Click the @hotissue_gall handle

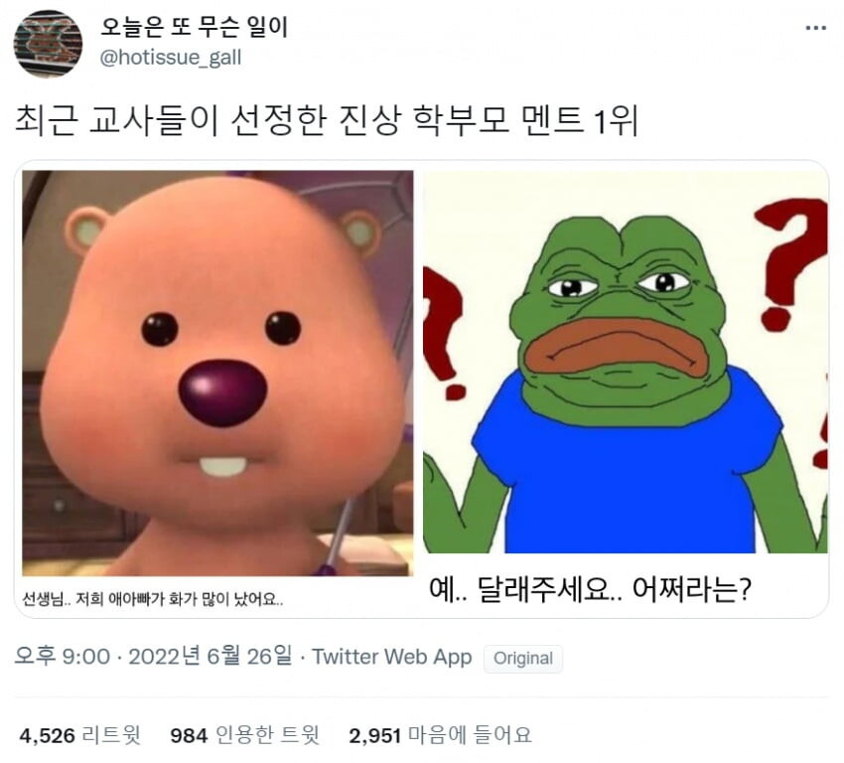click(x=171, y=58)
